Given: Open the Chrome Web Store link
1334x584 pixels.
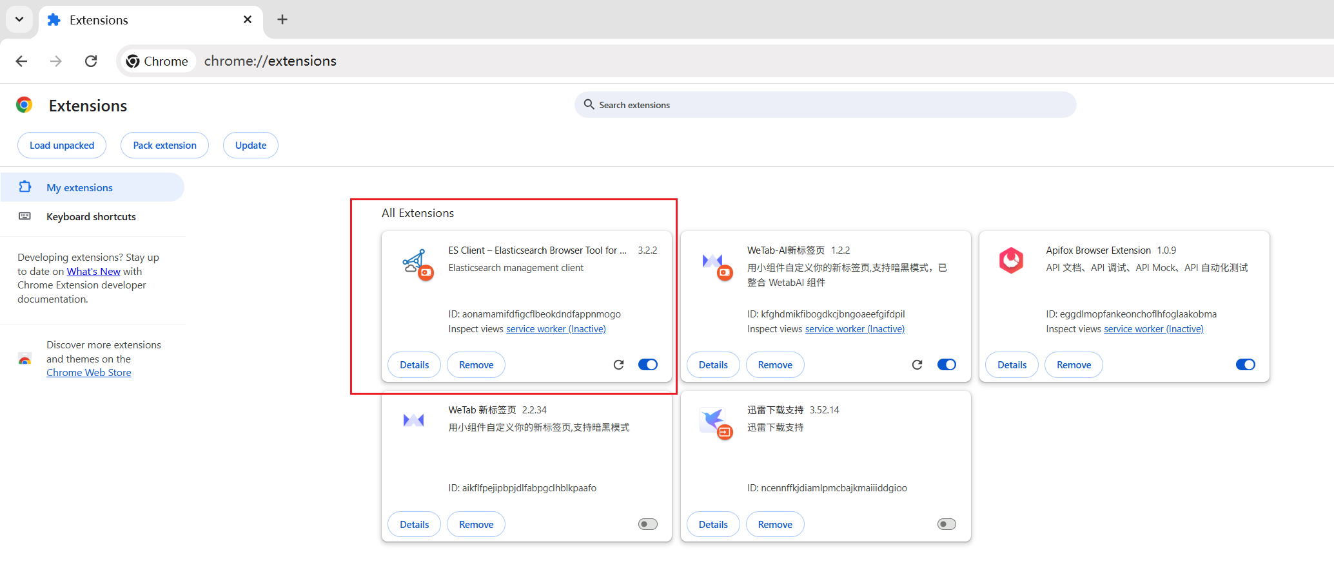Looking at the screenshot, I should pyautogui.click(x=89, y=373).
